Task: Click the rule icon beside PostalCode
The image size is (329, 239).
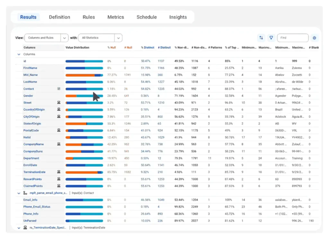Action: [58, 130]
